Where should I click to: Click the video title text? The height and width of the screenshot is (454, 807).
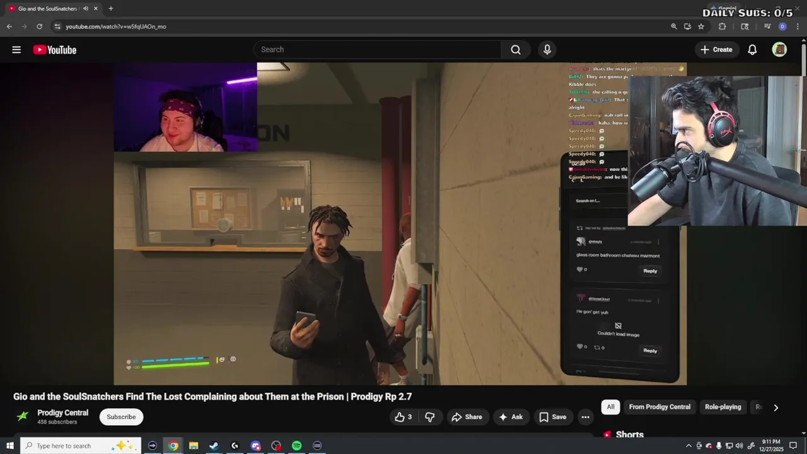click(212, 397)
